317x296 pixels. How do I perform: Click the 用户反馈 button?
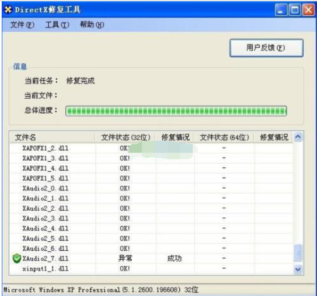tap(266, 48)
